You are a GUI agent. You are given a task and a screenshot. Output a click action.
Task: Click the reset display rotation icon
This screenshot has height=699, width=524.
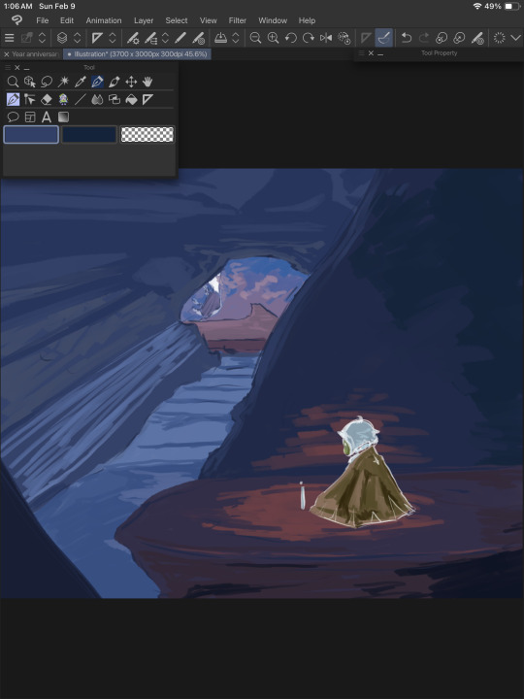[x=344, y=38]
